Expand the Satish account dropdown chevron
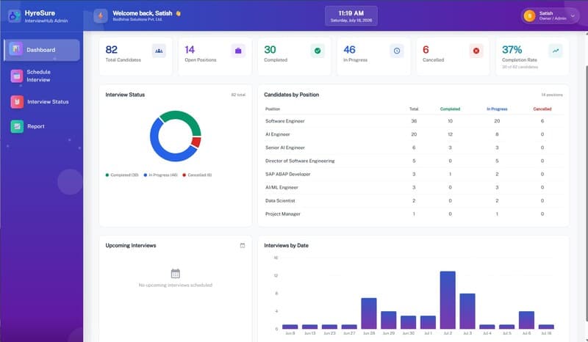588x342 pixels. pyautogui.click(x=573, y=16)
